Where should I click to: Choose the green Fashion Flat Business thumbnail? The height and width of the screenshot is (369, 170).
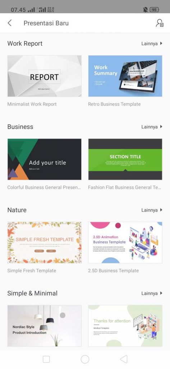[x=125, y=159]
